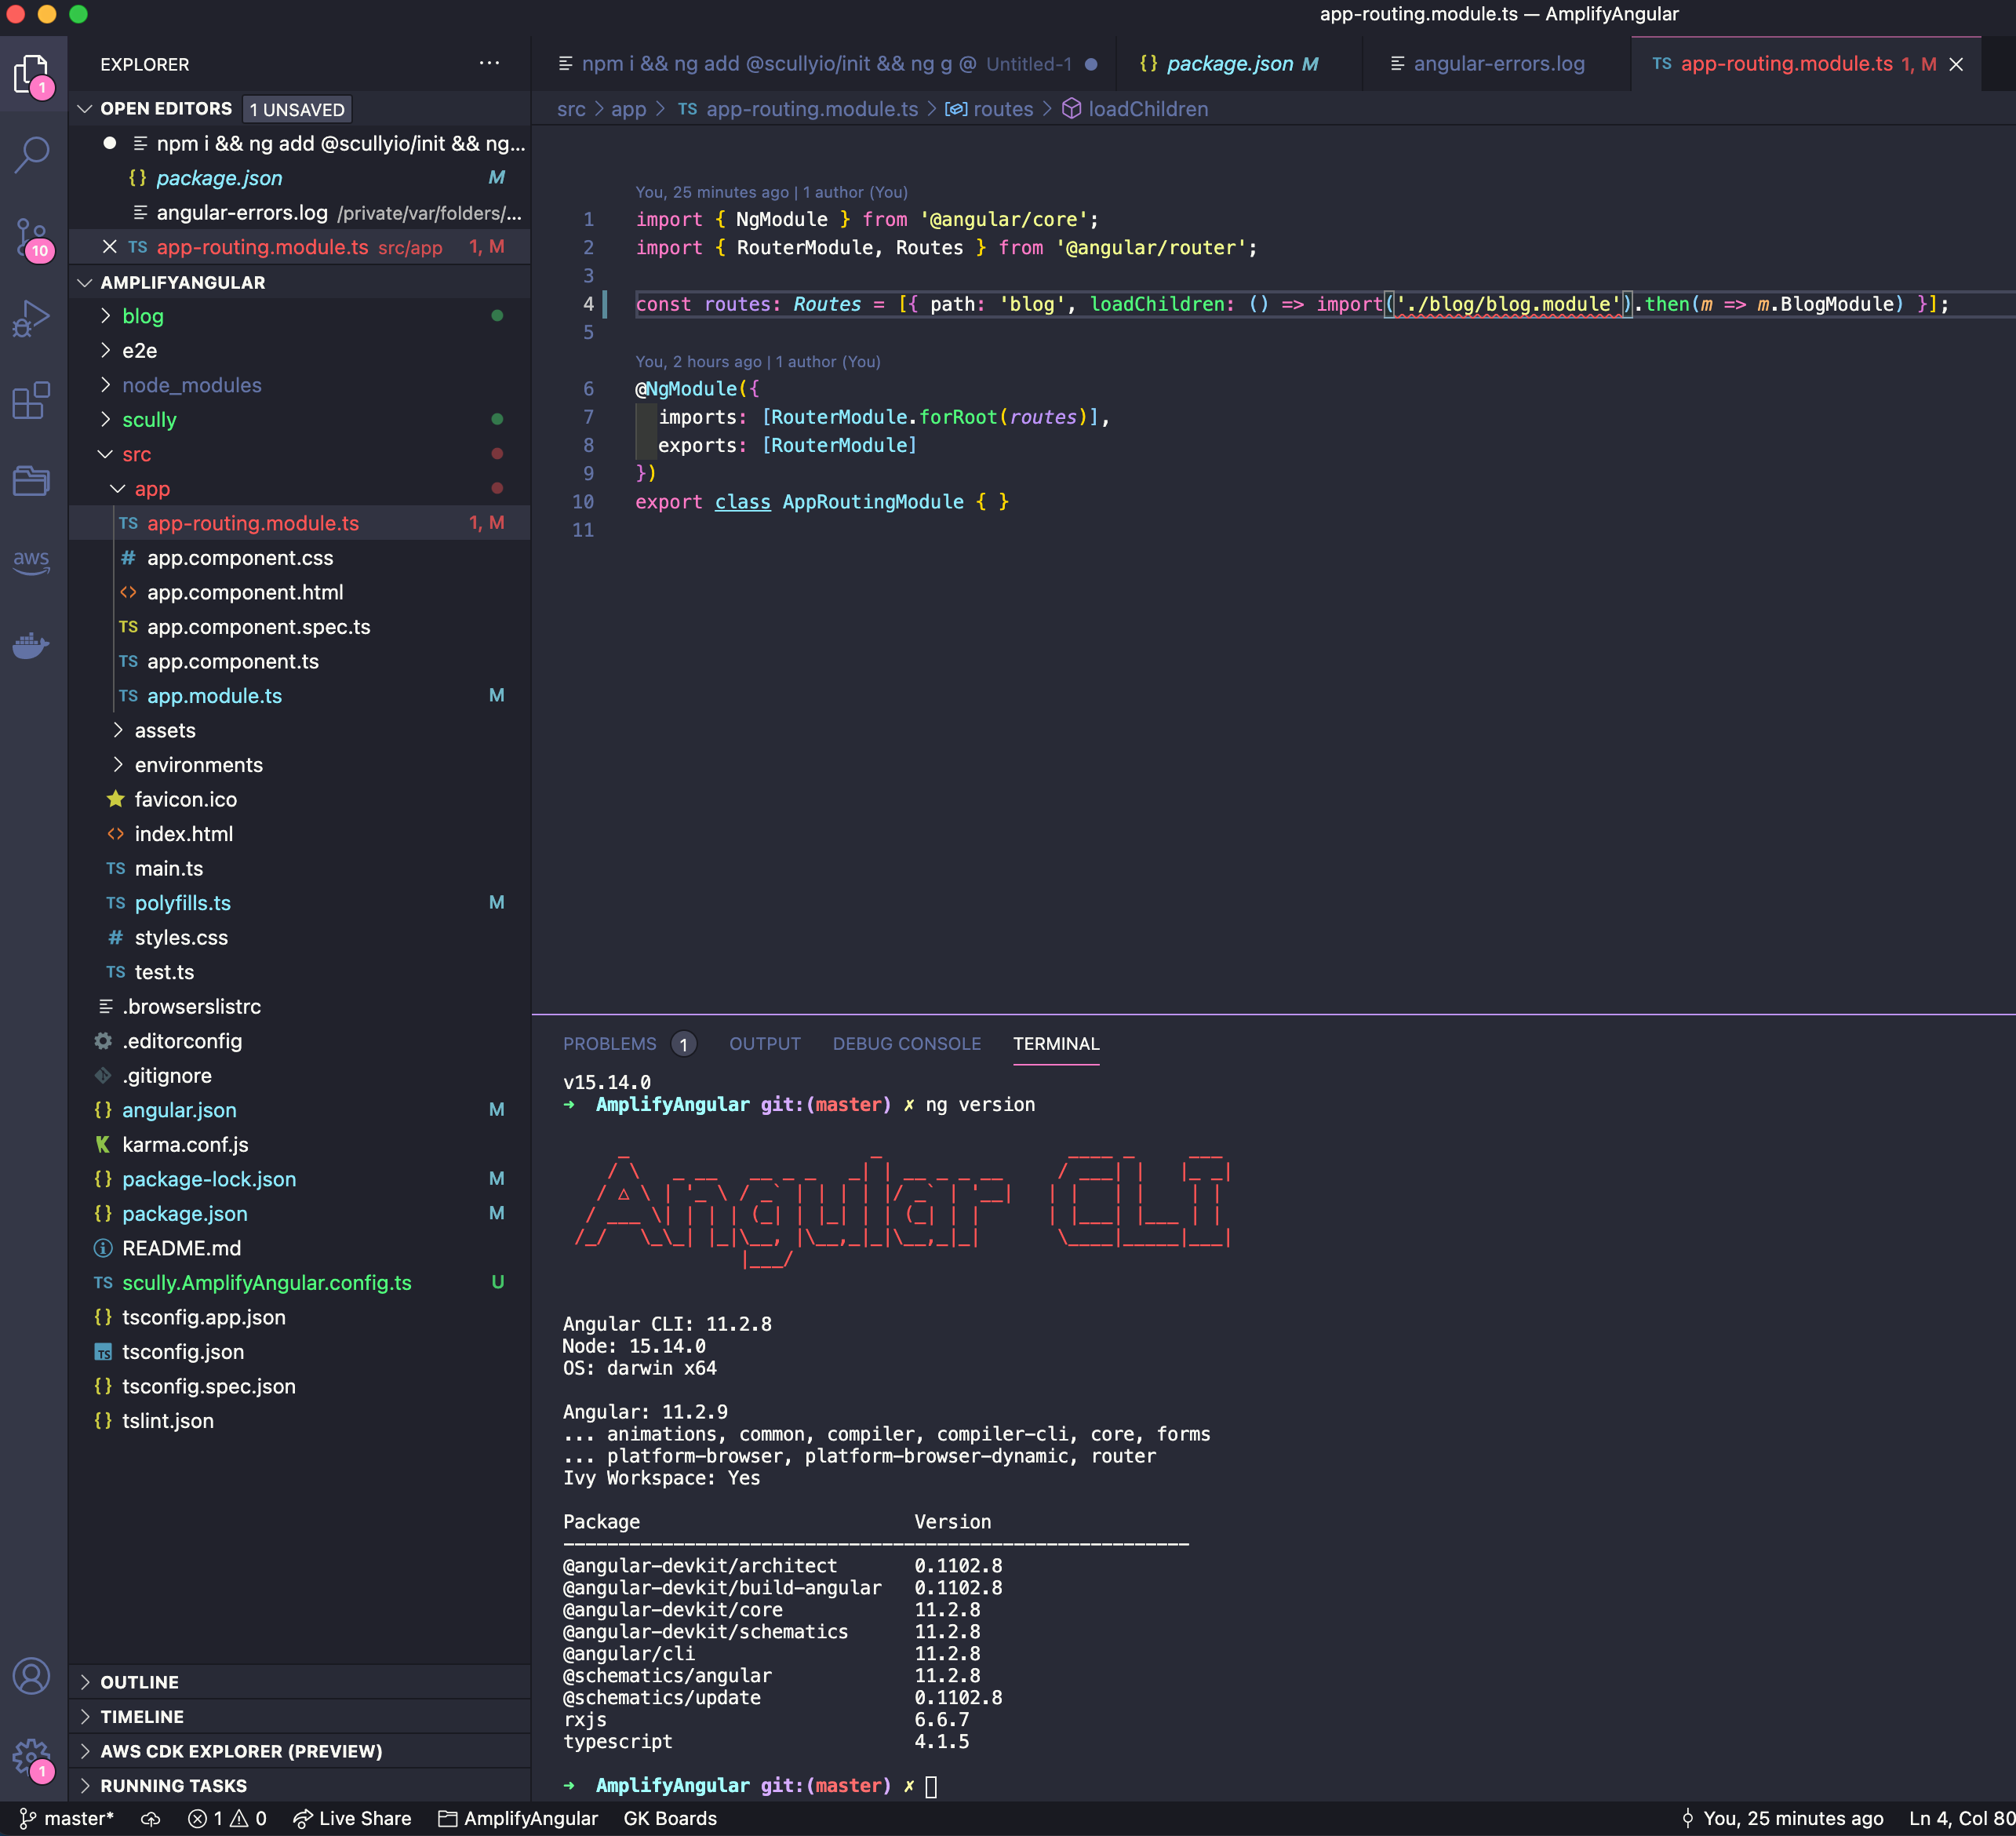The width and height of the screenshot is (2016, 1836).
Task: Open the AWS explorer in the activity bar
Action: click(x=32, y=562)
